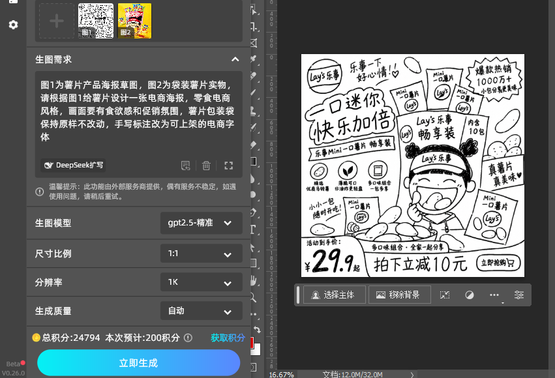Swap foreground and background colors arrow

coord(257,330)
